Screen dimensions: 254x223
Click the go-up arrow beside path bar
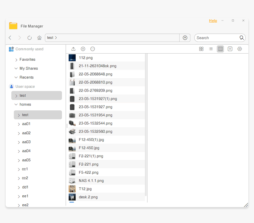185,38
